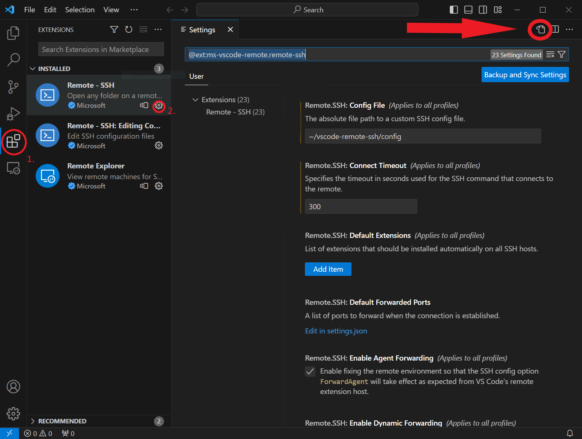Screen dimensions: 582x439
Task: Toggle the bottom panel layout button
Action: [x=468, y=10]
